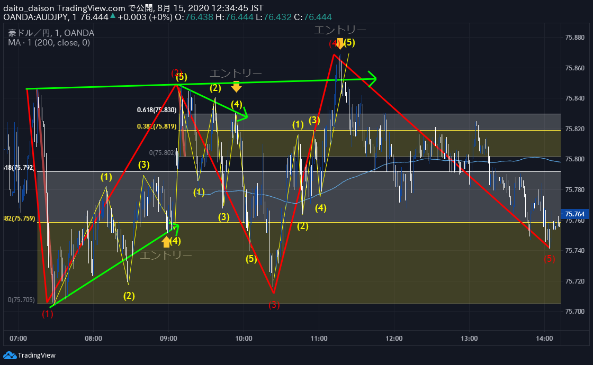Click the 08:00 time axis label
The width and height of the screenshot is (593, 365).
coord(93,338)
